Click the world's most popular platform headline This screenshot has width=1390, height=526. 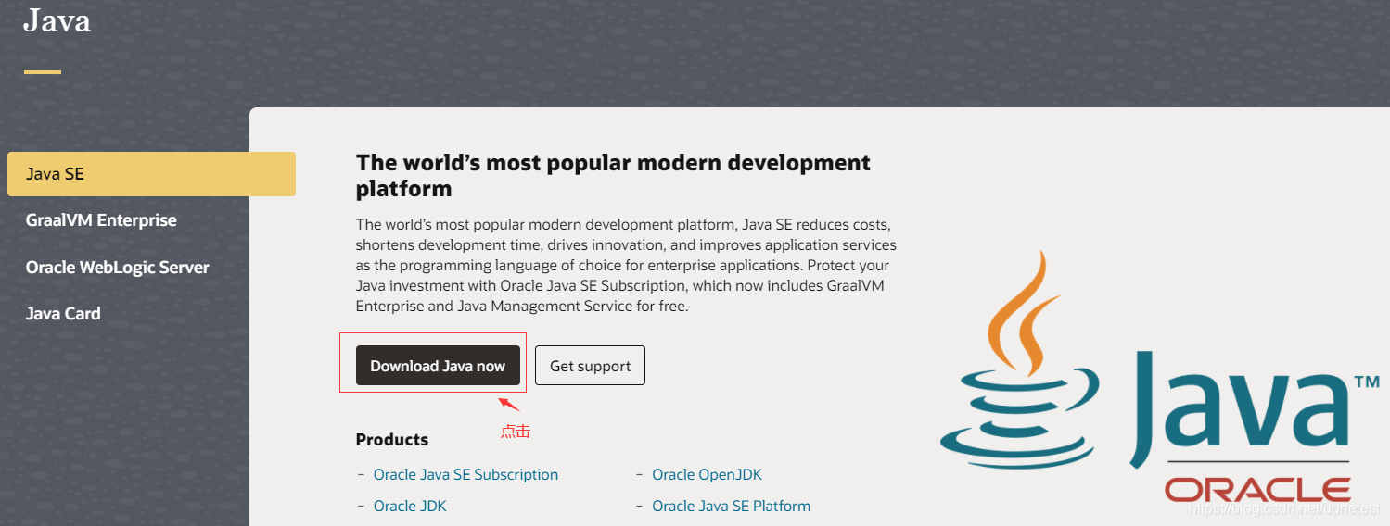click(x=613, y=175)
